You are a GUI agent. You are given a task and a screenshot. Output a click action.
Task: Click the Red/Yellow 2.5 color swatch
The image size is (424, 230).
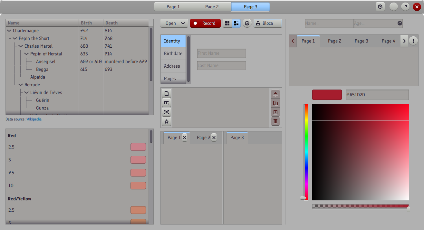138,210
